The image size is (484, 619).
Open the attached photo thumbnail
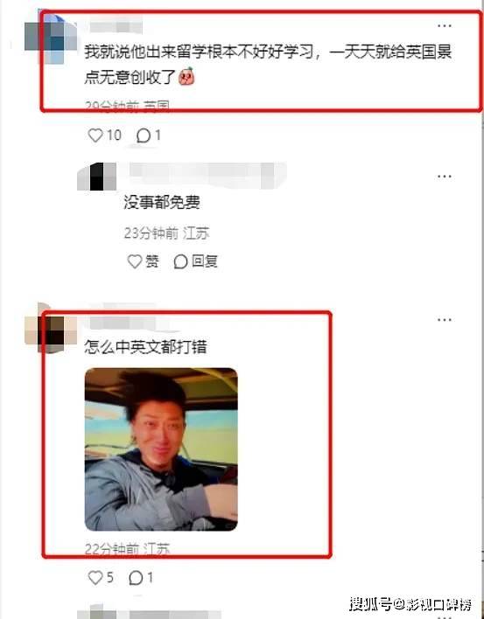pos(161,449)
